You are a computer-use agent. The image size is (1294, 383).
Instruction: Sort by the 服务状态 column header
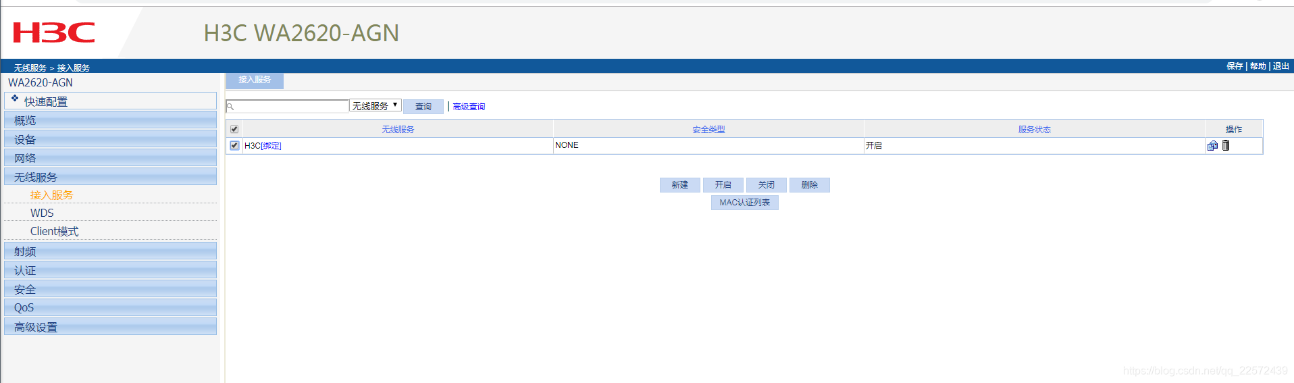point(1035,130)
